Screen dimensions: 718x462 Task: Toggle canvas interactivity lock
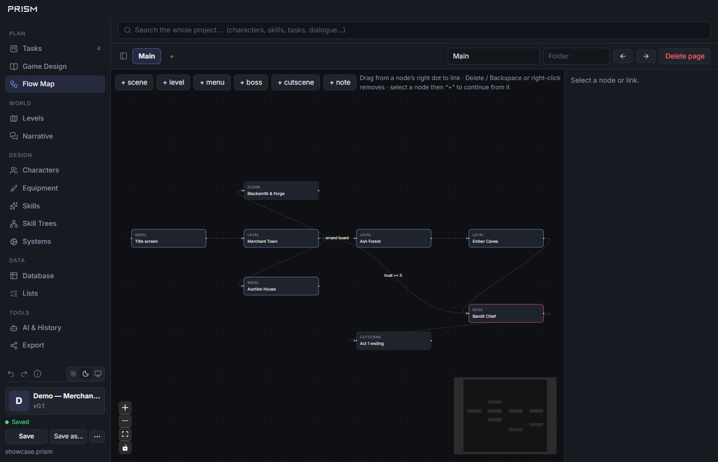pos(125,448)
